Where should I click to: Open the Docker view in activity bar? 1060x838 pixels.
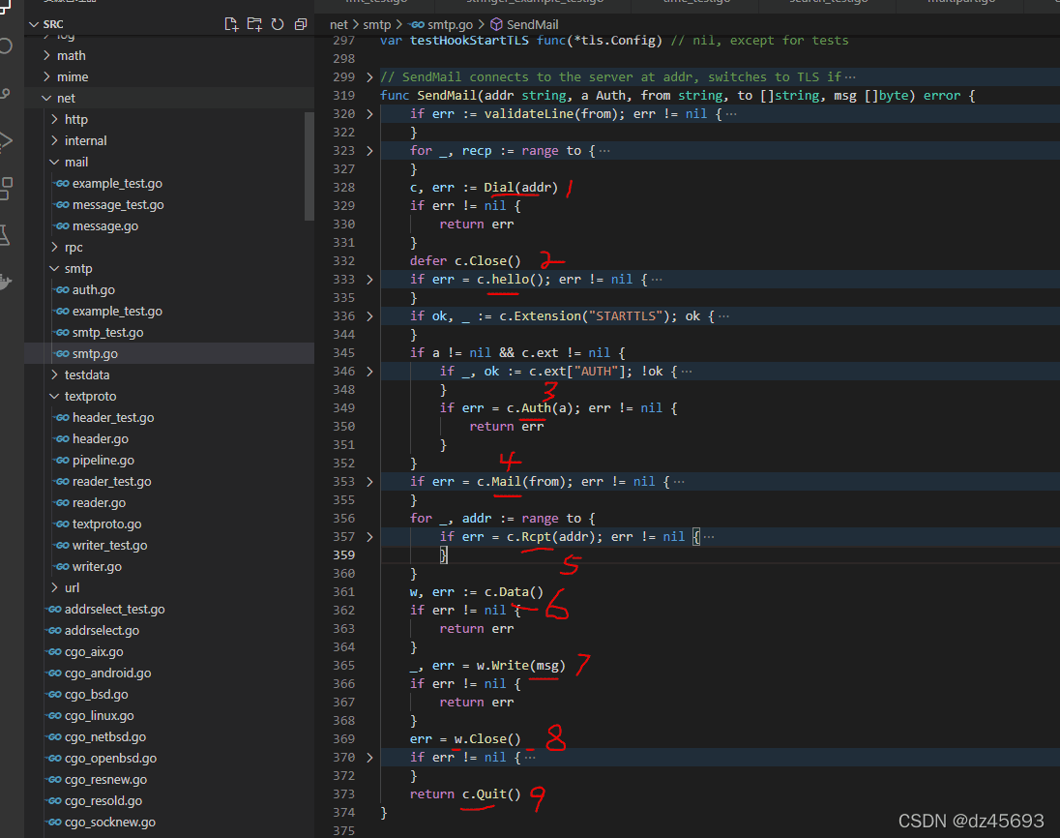[6, 282]
